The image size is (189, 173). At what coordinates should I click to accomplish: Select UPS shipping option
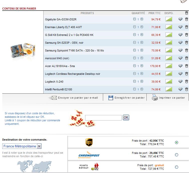[176, 143]
